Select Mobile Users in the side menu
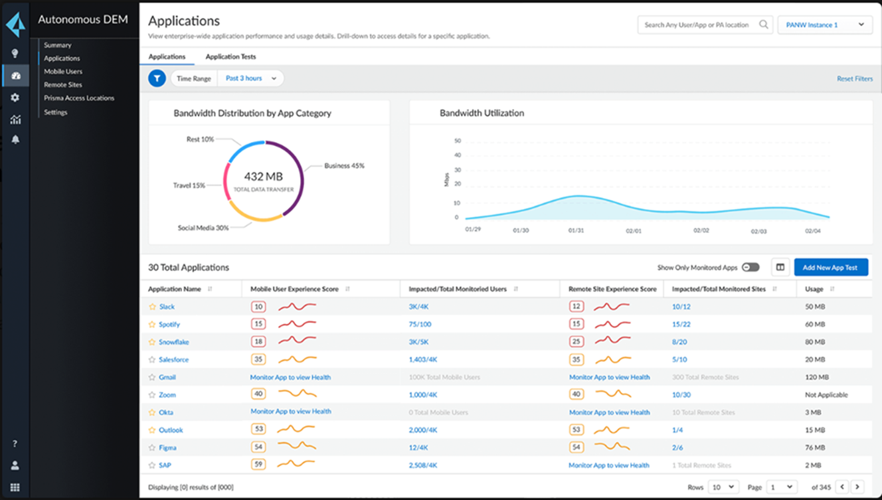This screenshot has height=500, width=882. tap(63, 71)
